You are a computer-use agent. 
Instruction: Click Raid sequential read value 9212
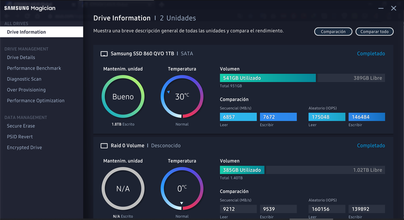pyautogui.click(x=238, y=209)
